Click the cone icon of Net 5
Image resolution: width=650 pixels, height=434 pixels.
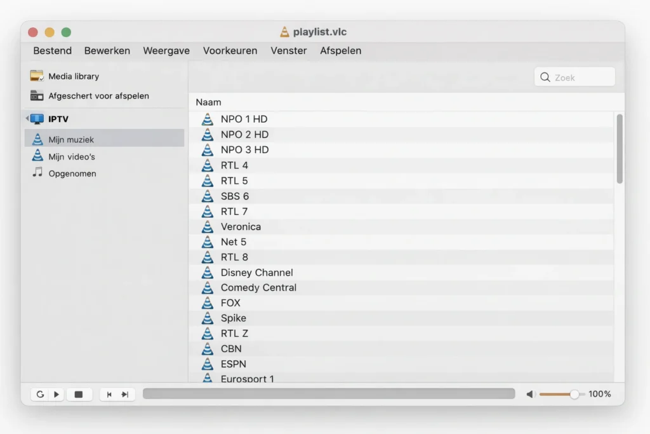coord(208,242)
